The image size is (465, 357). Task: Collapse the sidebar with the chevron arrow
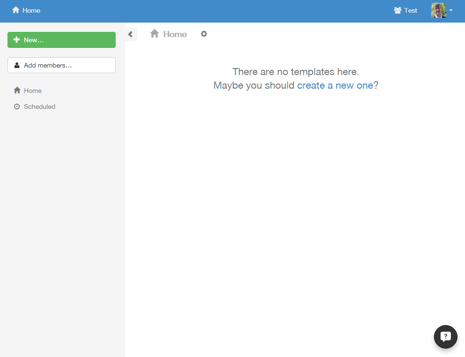pos(131,34)
